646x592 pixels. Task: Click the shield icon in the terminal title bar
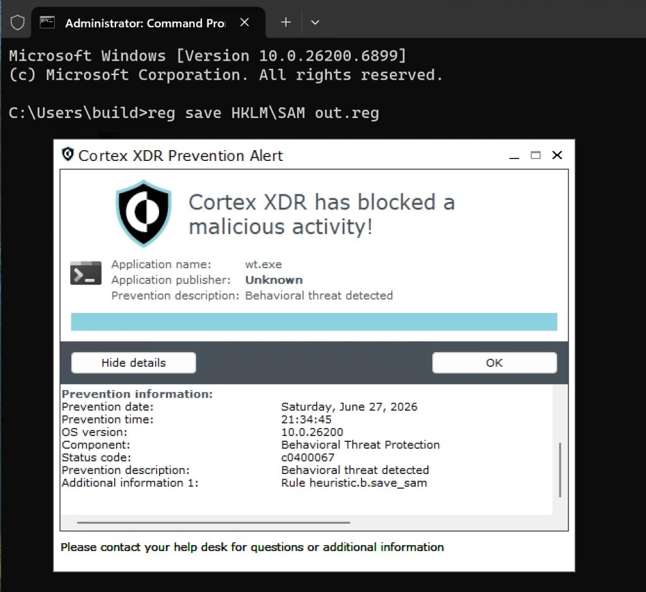(17, 23)
